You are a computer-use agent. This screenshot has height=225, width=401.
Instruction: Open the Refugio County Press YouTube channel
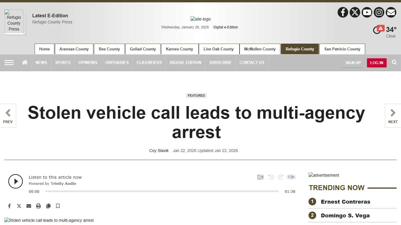pos(367,12)
